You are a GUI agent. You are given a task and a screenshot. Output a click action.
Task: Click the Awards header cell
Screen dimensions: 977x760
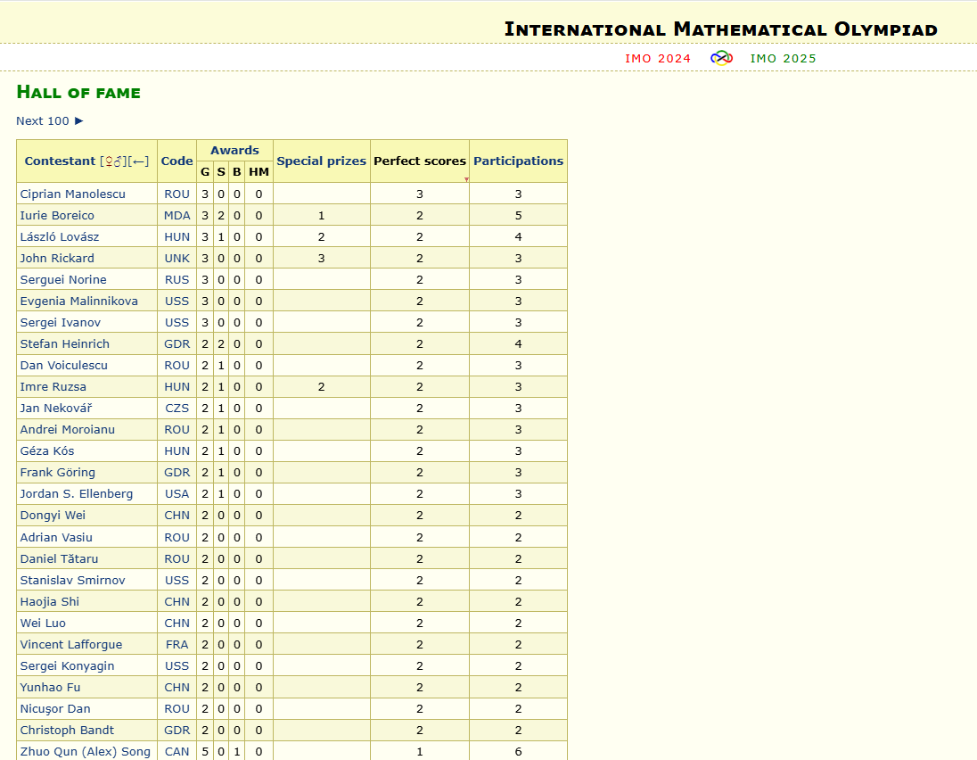tap(234, 150)
